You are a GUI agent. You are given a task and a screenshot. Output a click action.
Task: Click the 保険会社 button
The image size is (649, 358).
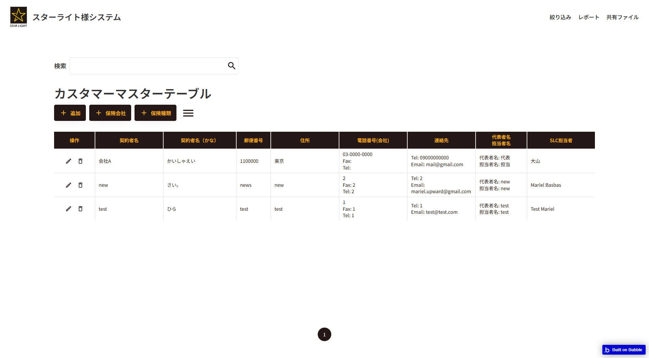[110, 113]
